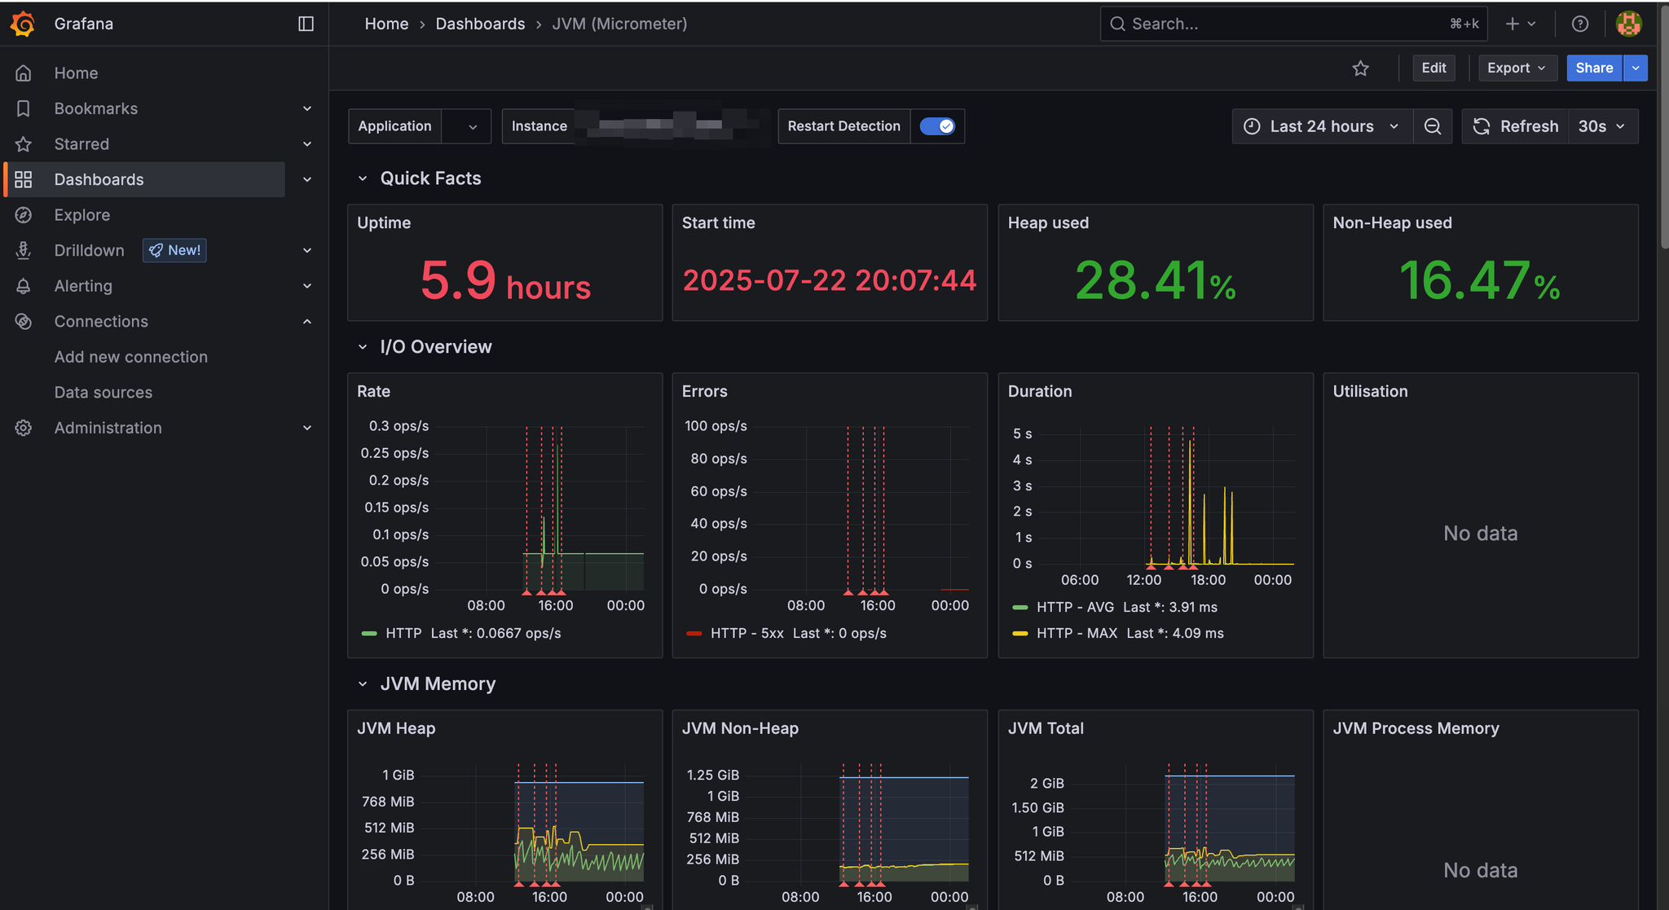The height and width of the screenshot is (910, 1669).
Task: Click the Drilldown icon in sidebar
Action: pyautogui.click(x=24, y=250)
